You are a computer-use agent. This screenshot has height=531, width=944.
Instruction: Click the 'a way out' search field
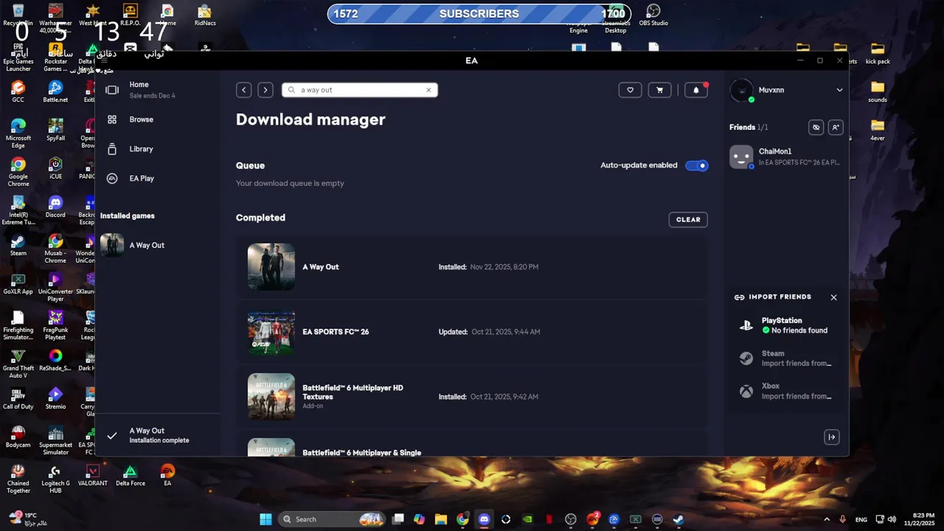[360, 90]
